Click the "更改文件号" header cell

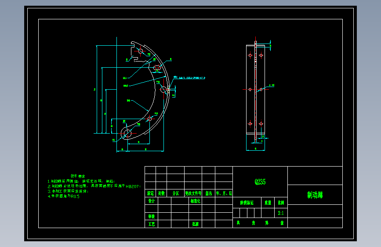(193, 193)
